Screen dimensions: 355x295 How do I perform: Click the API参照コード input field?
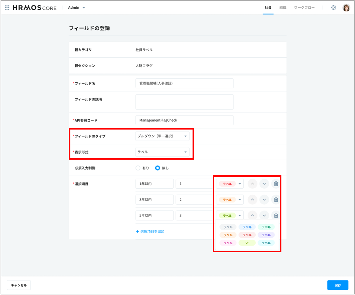coord(184,120)
